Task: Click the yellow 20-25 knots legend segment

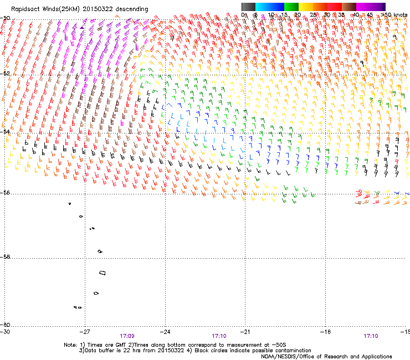Action: 306,7
